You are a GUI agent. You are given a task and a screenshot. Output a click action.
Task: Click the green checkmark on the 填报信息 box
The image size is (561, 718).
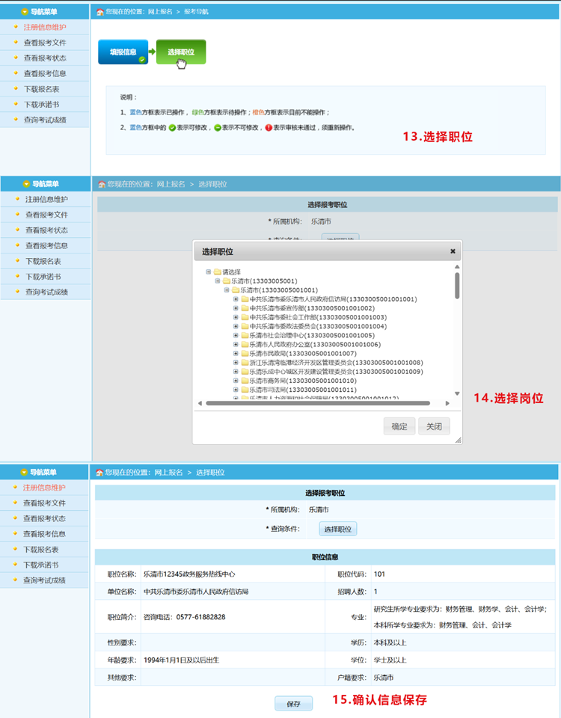[142, 59]
